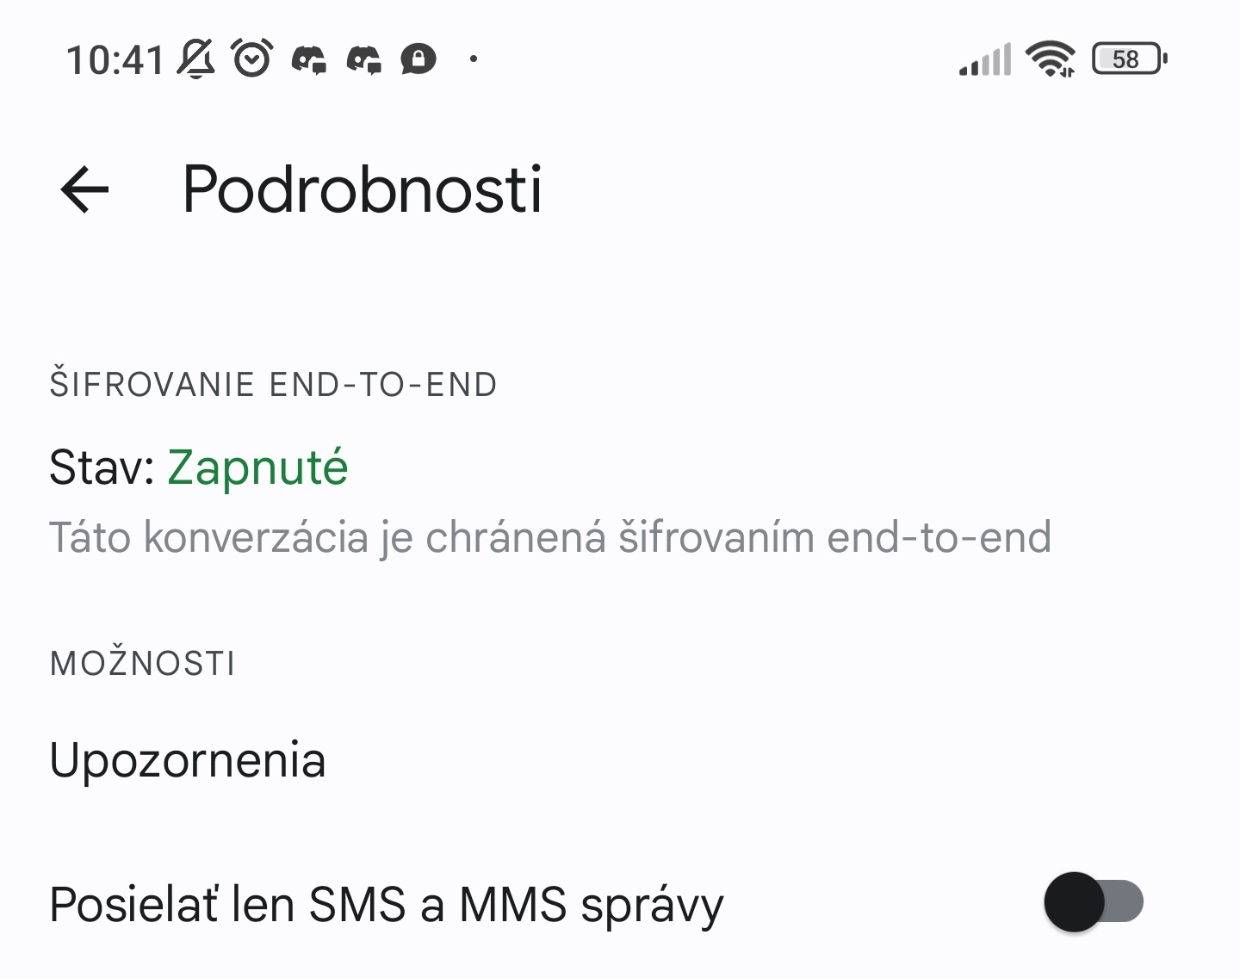Tap the Discord icon beside the lock bubble
This screenshot has height=978, width=1240.
click(363, 59)
